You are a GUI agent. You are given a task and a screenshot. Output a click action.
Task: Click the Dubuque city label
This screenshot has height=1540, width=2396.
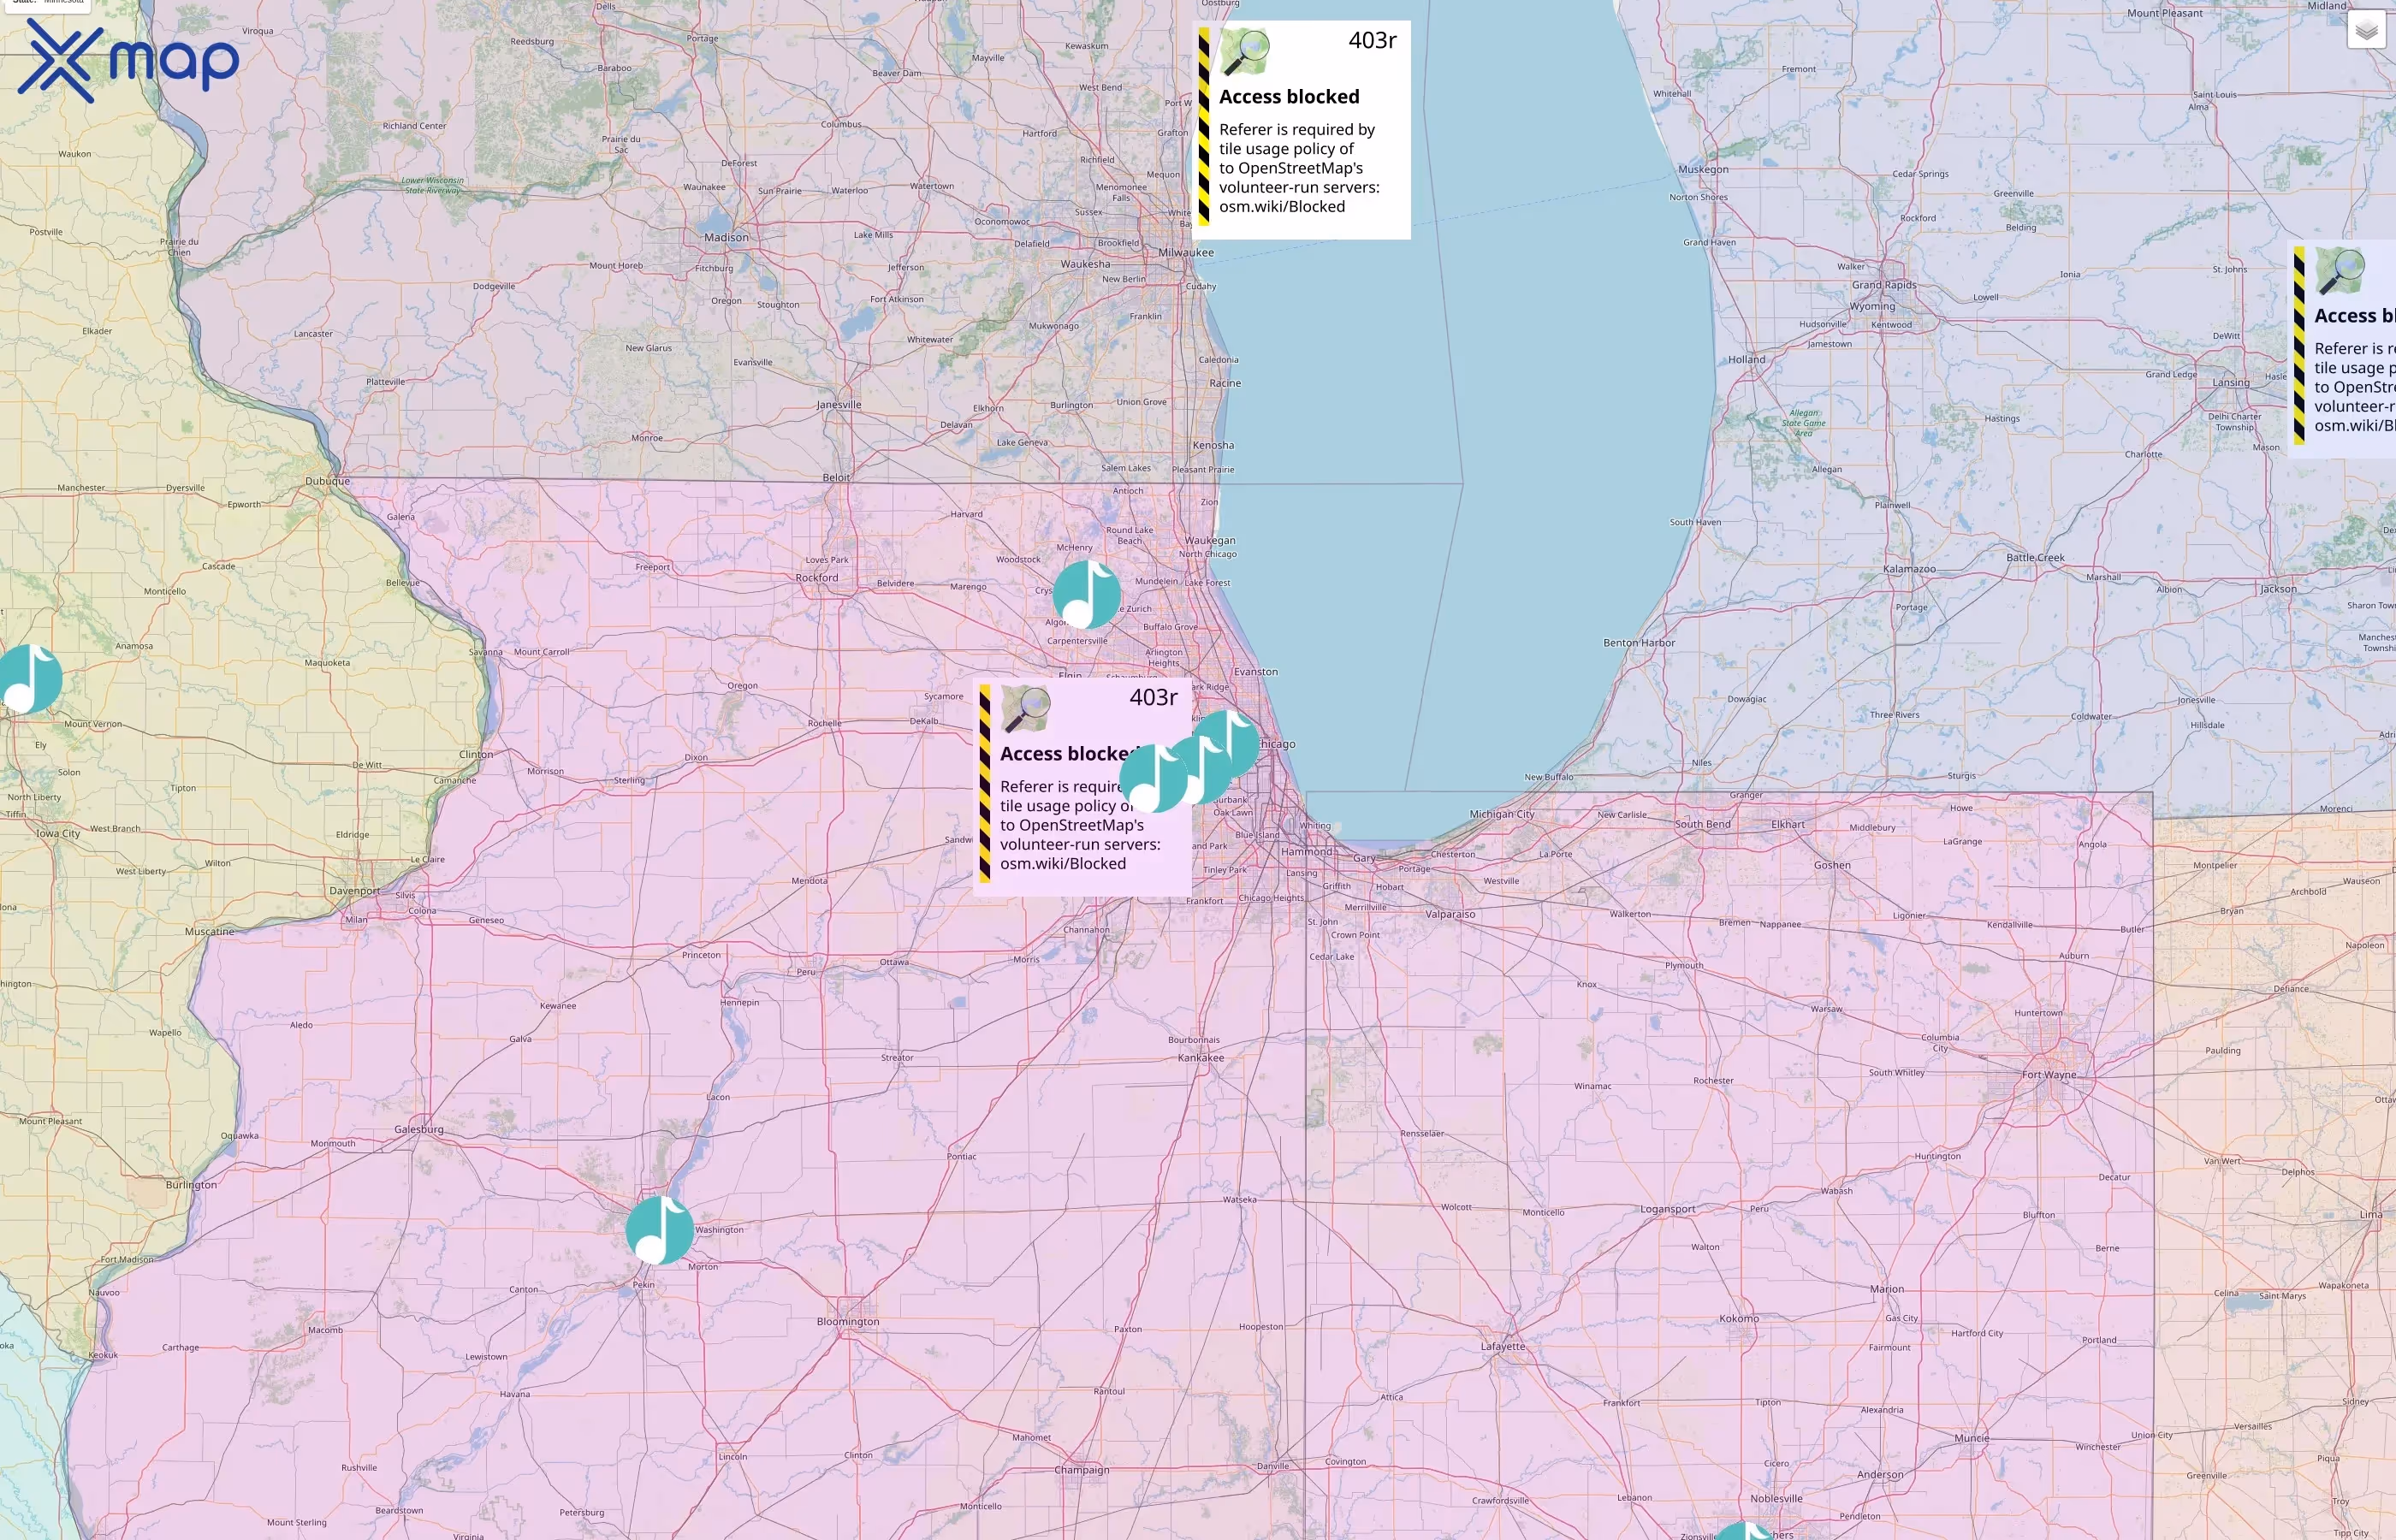tap(328, 481)
